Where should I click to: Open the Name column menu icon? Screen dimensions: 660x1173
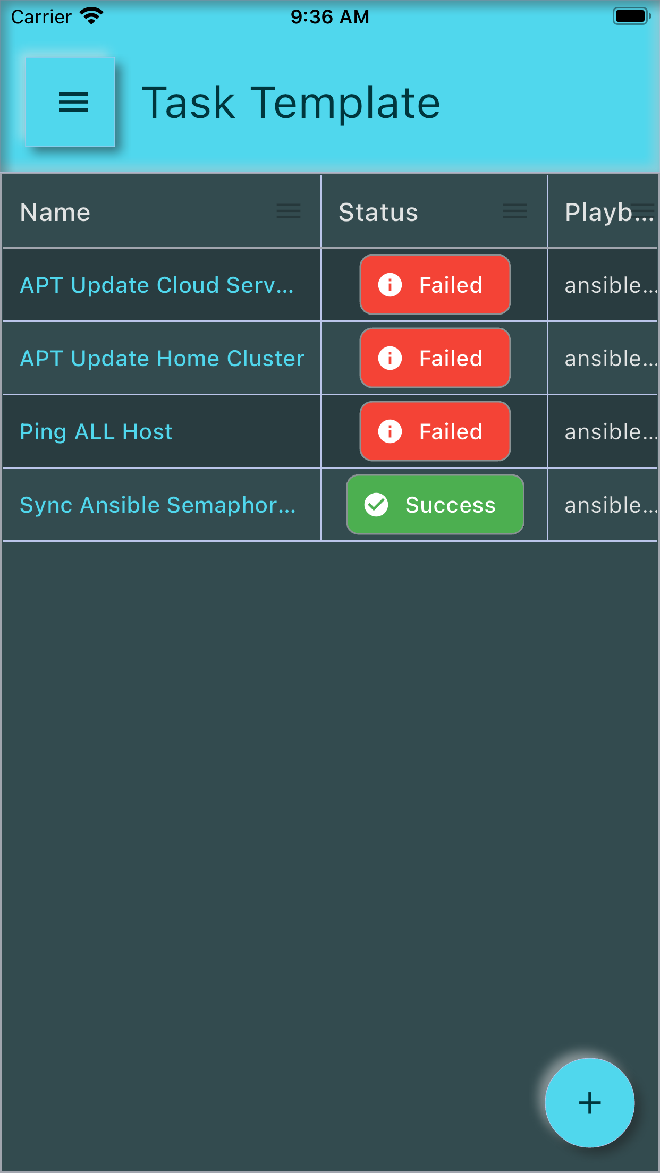click(289, 211)
